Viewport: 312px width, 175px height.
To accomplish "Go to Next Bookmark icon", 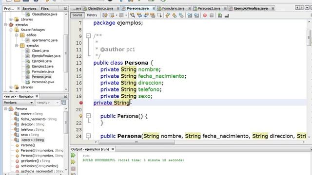I will tap(175, 15).
